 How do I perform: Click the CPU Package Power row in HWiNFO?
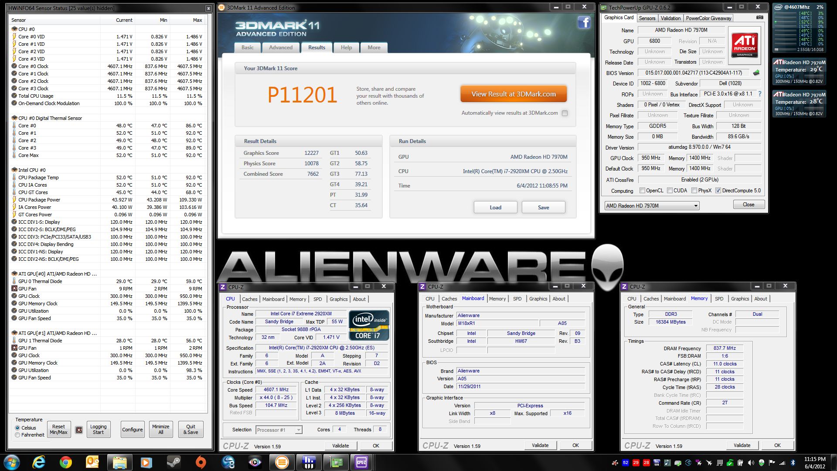107,200
